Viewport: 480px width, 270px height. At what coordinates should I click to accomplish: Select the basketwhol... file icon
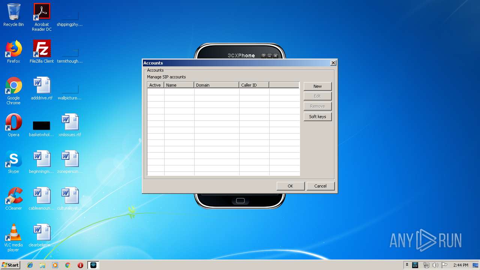tap(42, 127)
